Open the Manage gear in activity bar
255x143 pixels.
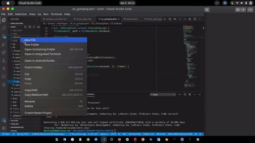tap(4, 128)
